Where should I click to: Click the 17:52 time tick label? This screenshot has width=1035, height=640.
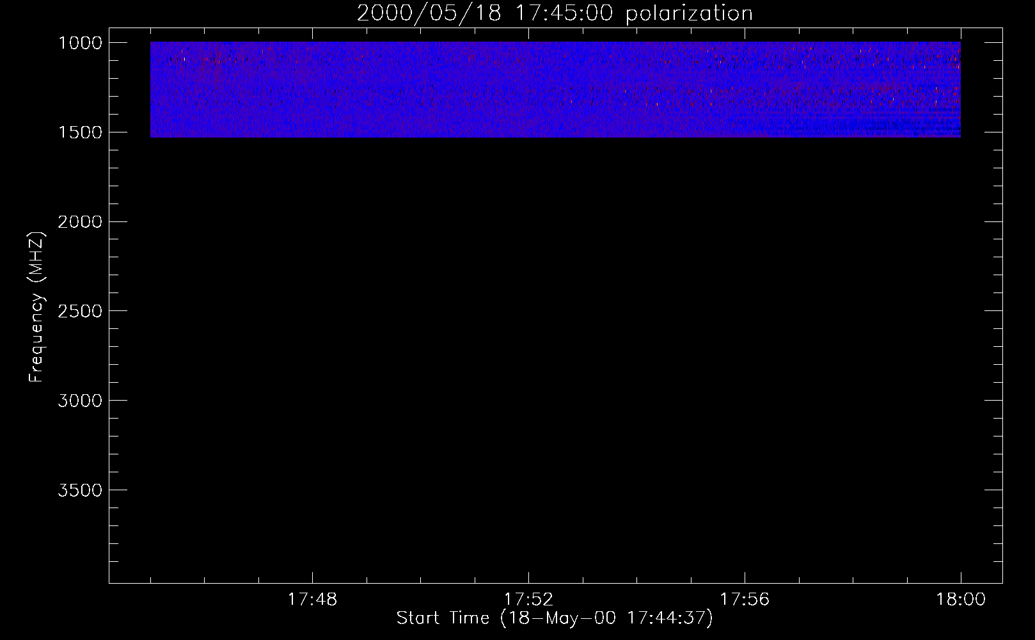pos(528,600)
